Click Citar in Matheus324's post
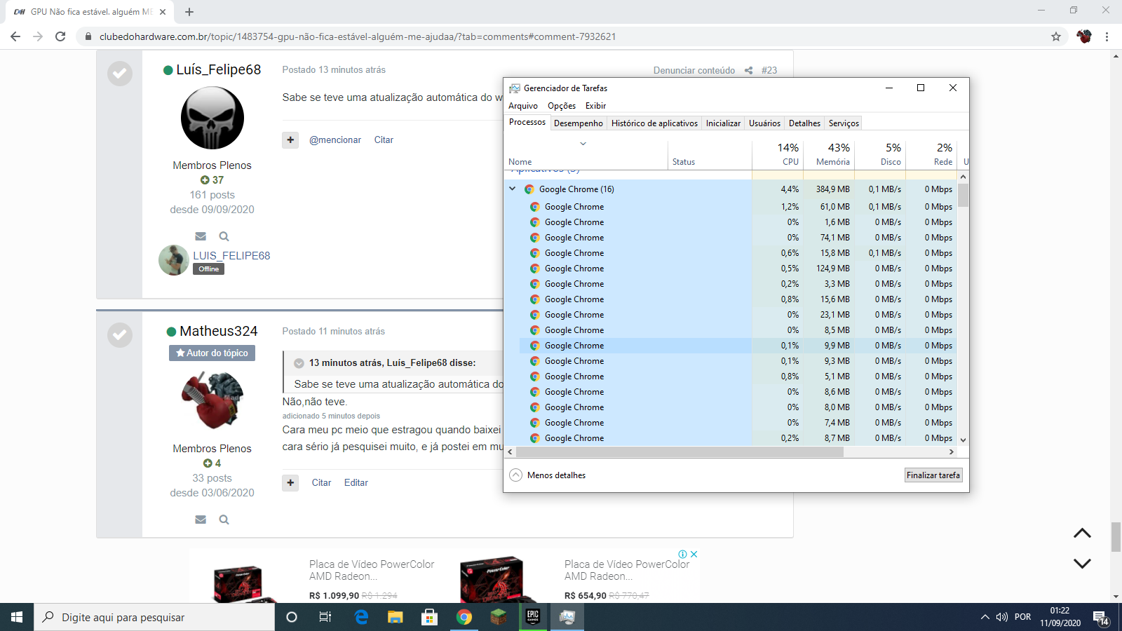The height and width of the screenshot is (631, 1122). point(321,482)
